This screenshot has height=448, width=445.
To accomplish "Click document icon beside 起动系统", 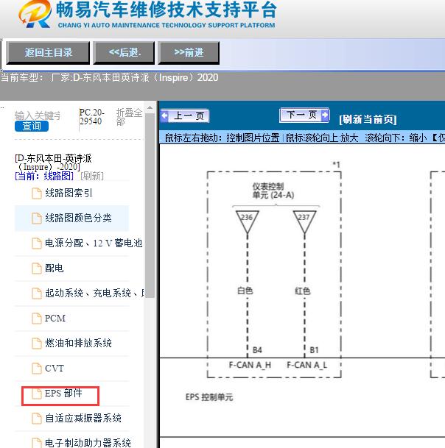I will 37,293.
